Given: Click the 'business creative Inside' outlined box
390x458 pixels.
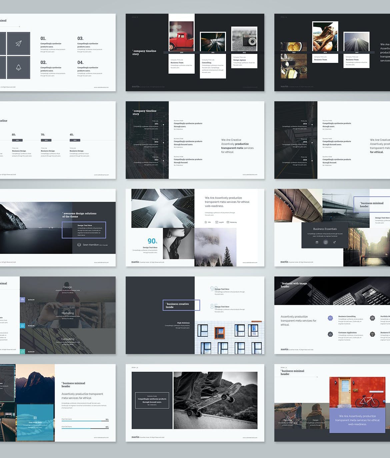Looking at the screenshot, I should coord(181,305).
